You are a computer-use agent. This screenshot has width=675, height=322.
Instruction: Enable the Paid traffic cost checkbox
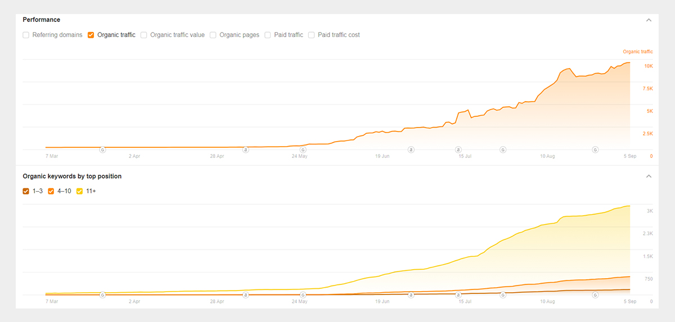pyautogui.click(x=312, y=35)
